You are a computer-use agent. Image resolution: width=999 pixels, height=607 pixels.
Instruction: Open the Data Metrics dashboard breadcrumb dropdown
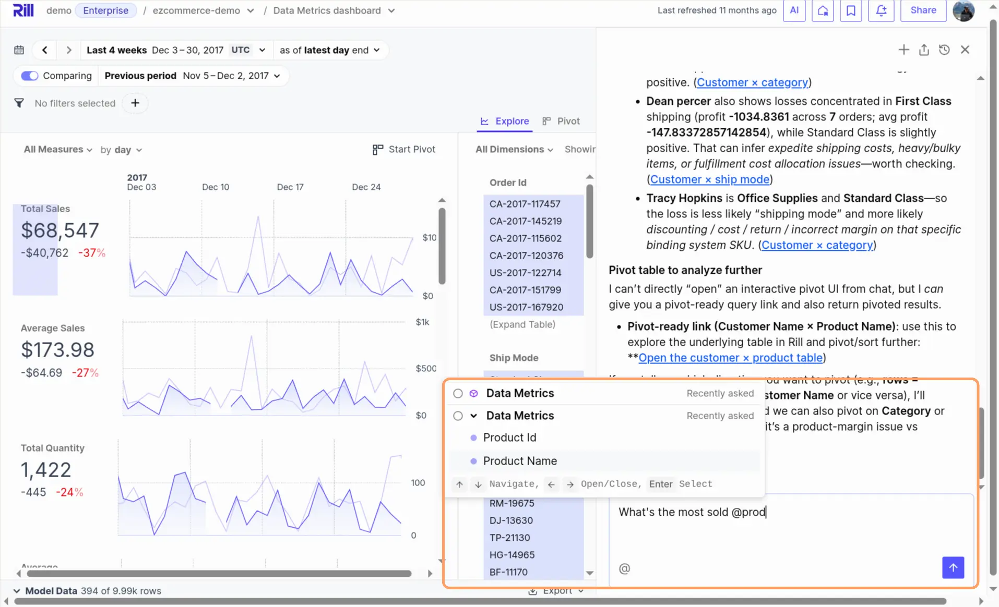click(x=334, y=10)
